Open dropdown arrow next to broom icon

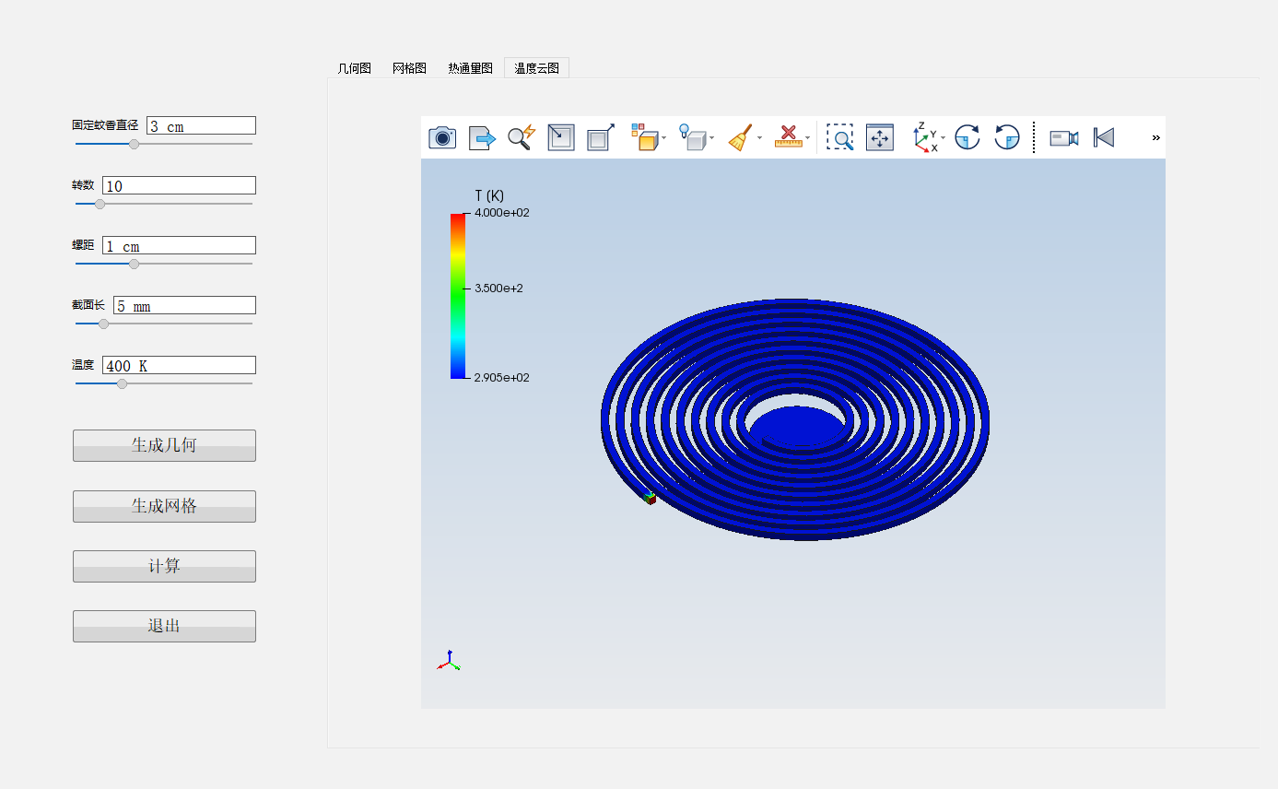pos(759,138)
